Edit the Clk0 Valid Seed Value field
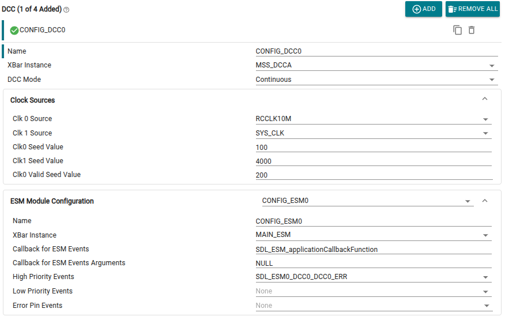Screen dimensions: 505x320 374,175
